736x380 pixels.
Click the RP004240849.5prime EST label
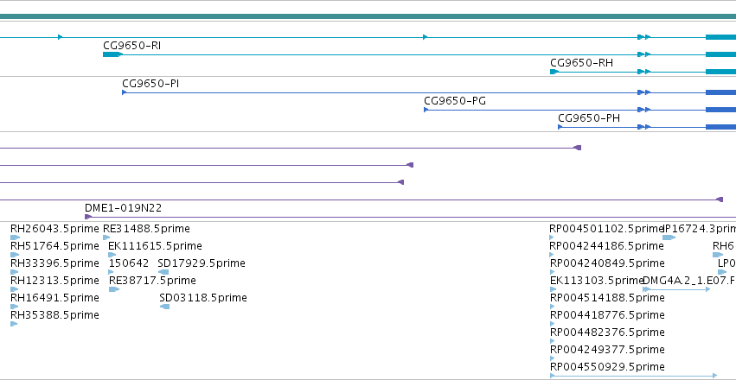point(607,263)
